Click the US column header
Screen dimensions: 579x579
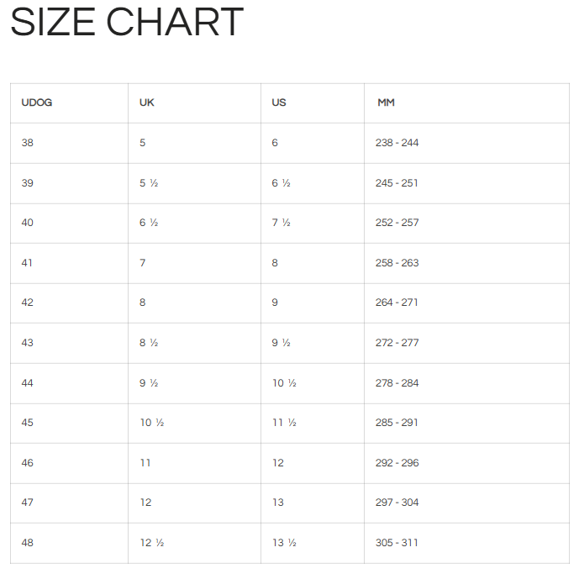(x=279, y=103)
